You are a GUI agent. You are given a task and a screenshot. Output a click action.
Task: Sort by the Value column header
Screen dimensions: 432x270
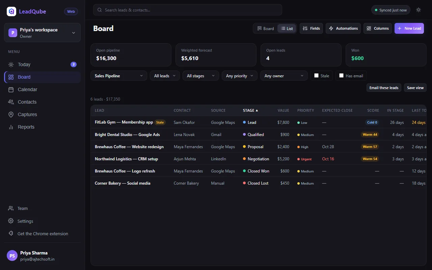click(x=283, y=110)
